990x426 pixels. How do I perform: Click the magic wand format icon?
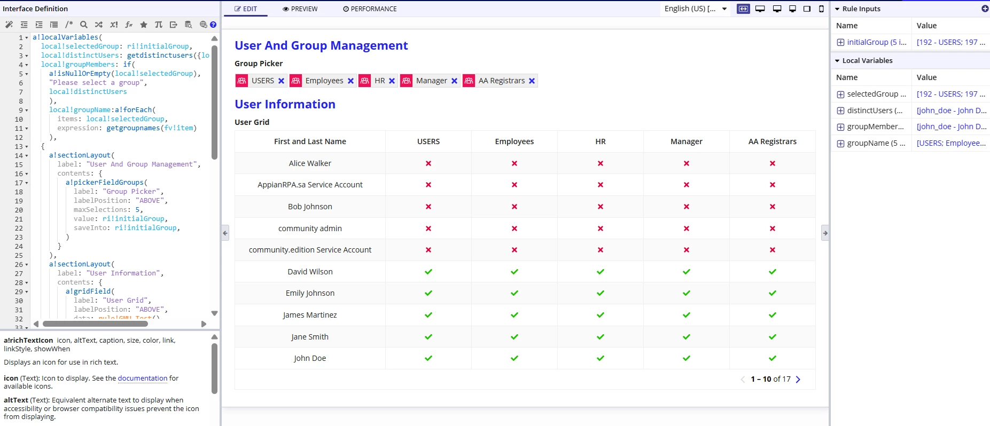pos(9,25)
